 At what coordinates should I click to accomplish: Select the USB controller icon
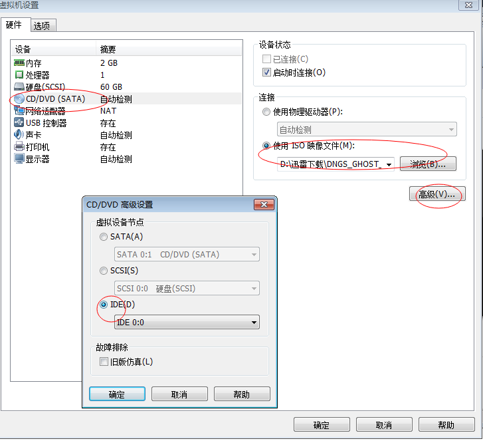pyautogui.click(x=19, y=122)
